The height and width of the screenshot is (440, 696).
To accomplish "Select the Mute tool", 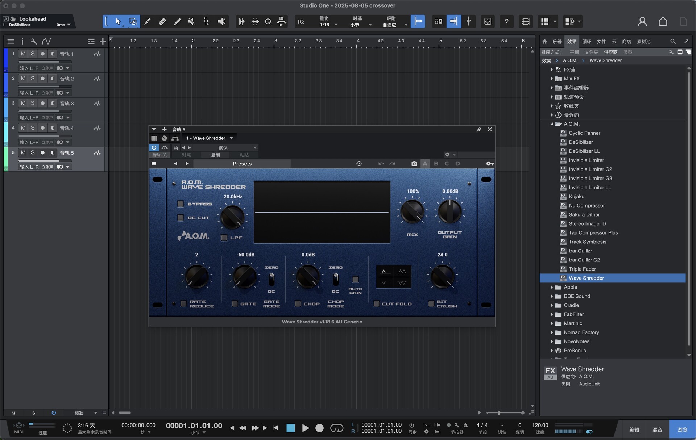I will [x=192, y=22].
